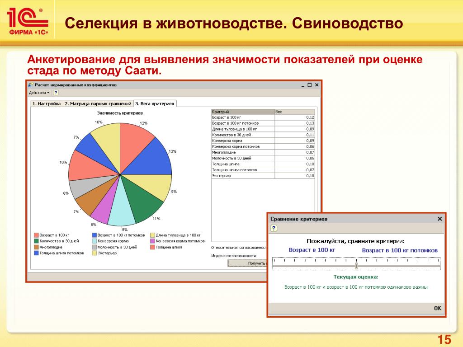The height and width of the screenshot is (347, 463).
Task: Open the Действия dropdown menu
Action: 39,93
